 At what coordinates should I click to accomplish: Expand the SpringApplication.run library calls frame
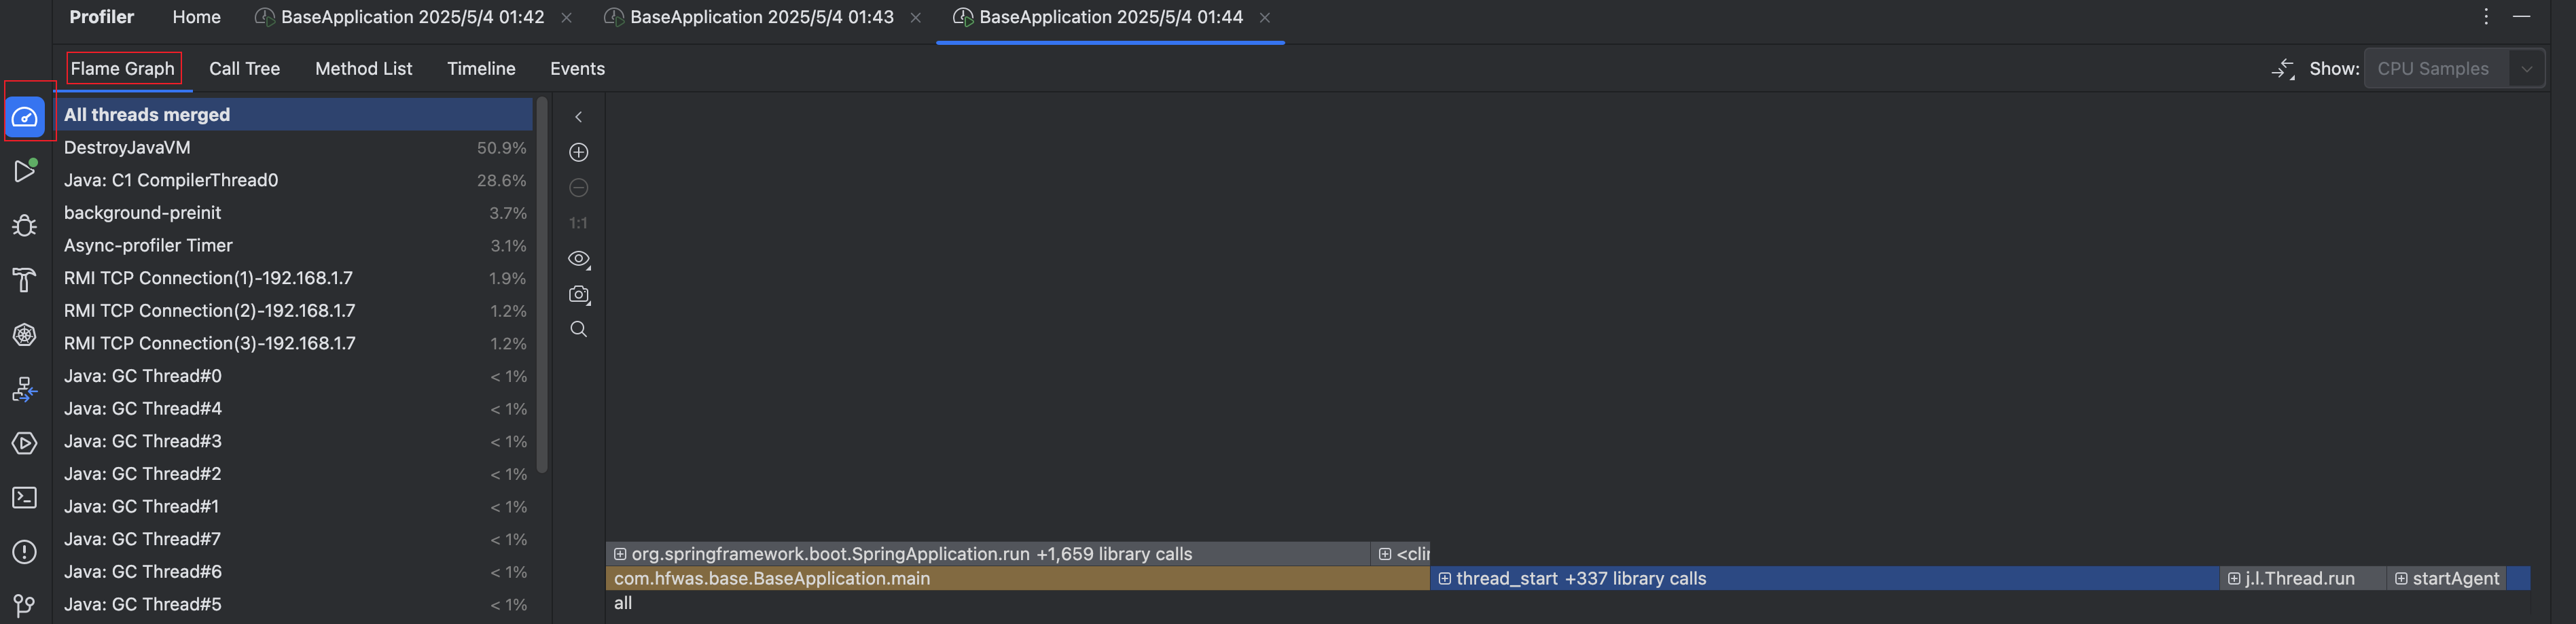tap(620, 554)
